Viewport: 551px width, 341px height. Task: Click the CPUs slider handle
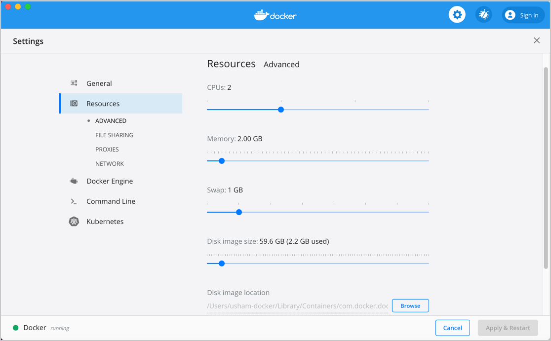(280, 110)
